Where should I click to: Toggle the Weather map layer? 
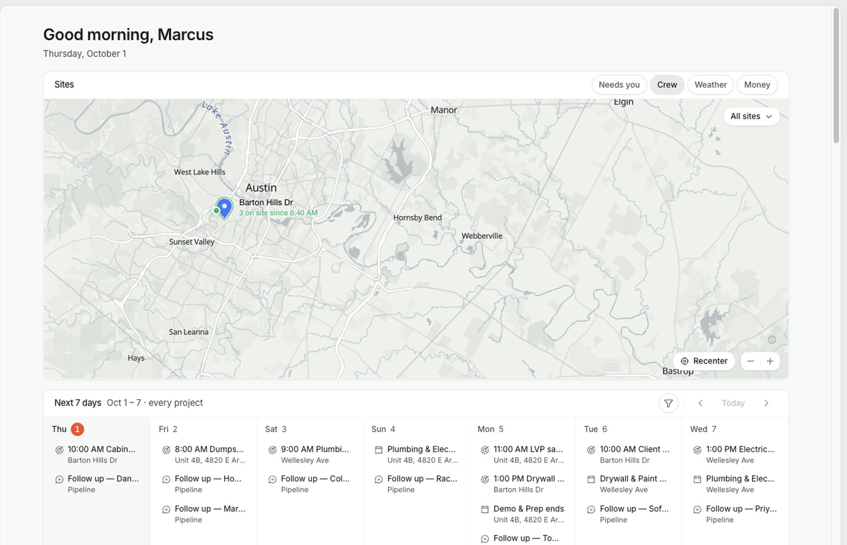click(710, 85)
